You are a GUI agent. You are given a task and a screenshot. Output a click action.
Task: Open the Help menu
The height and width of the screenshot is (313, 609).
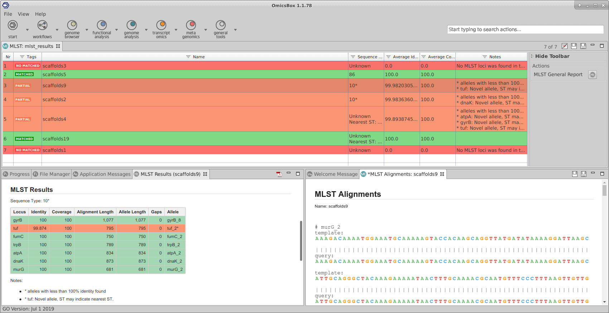[40, 14]
